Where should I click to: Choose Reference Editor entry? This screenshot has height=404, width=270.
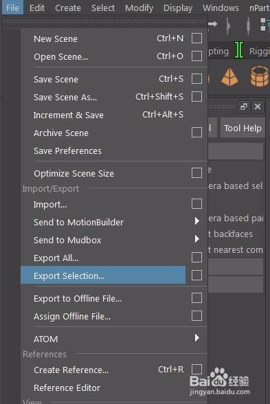coord(67,388)
